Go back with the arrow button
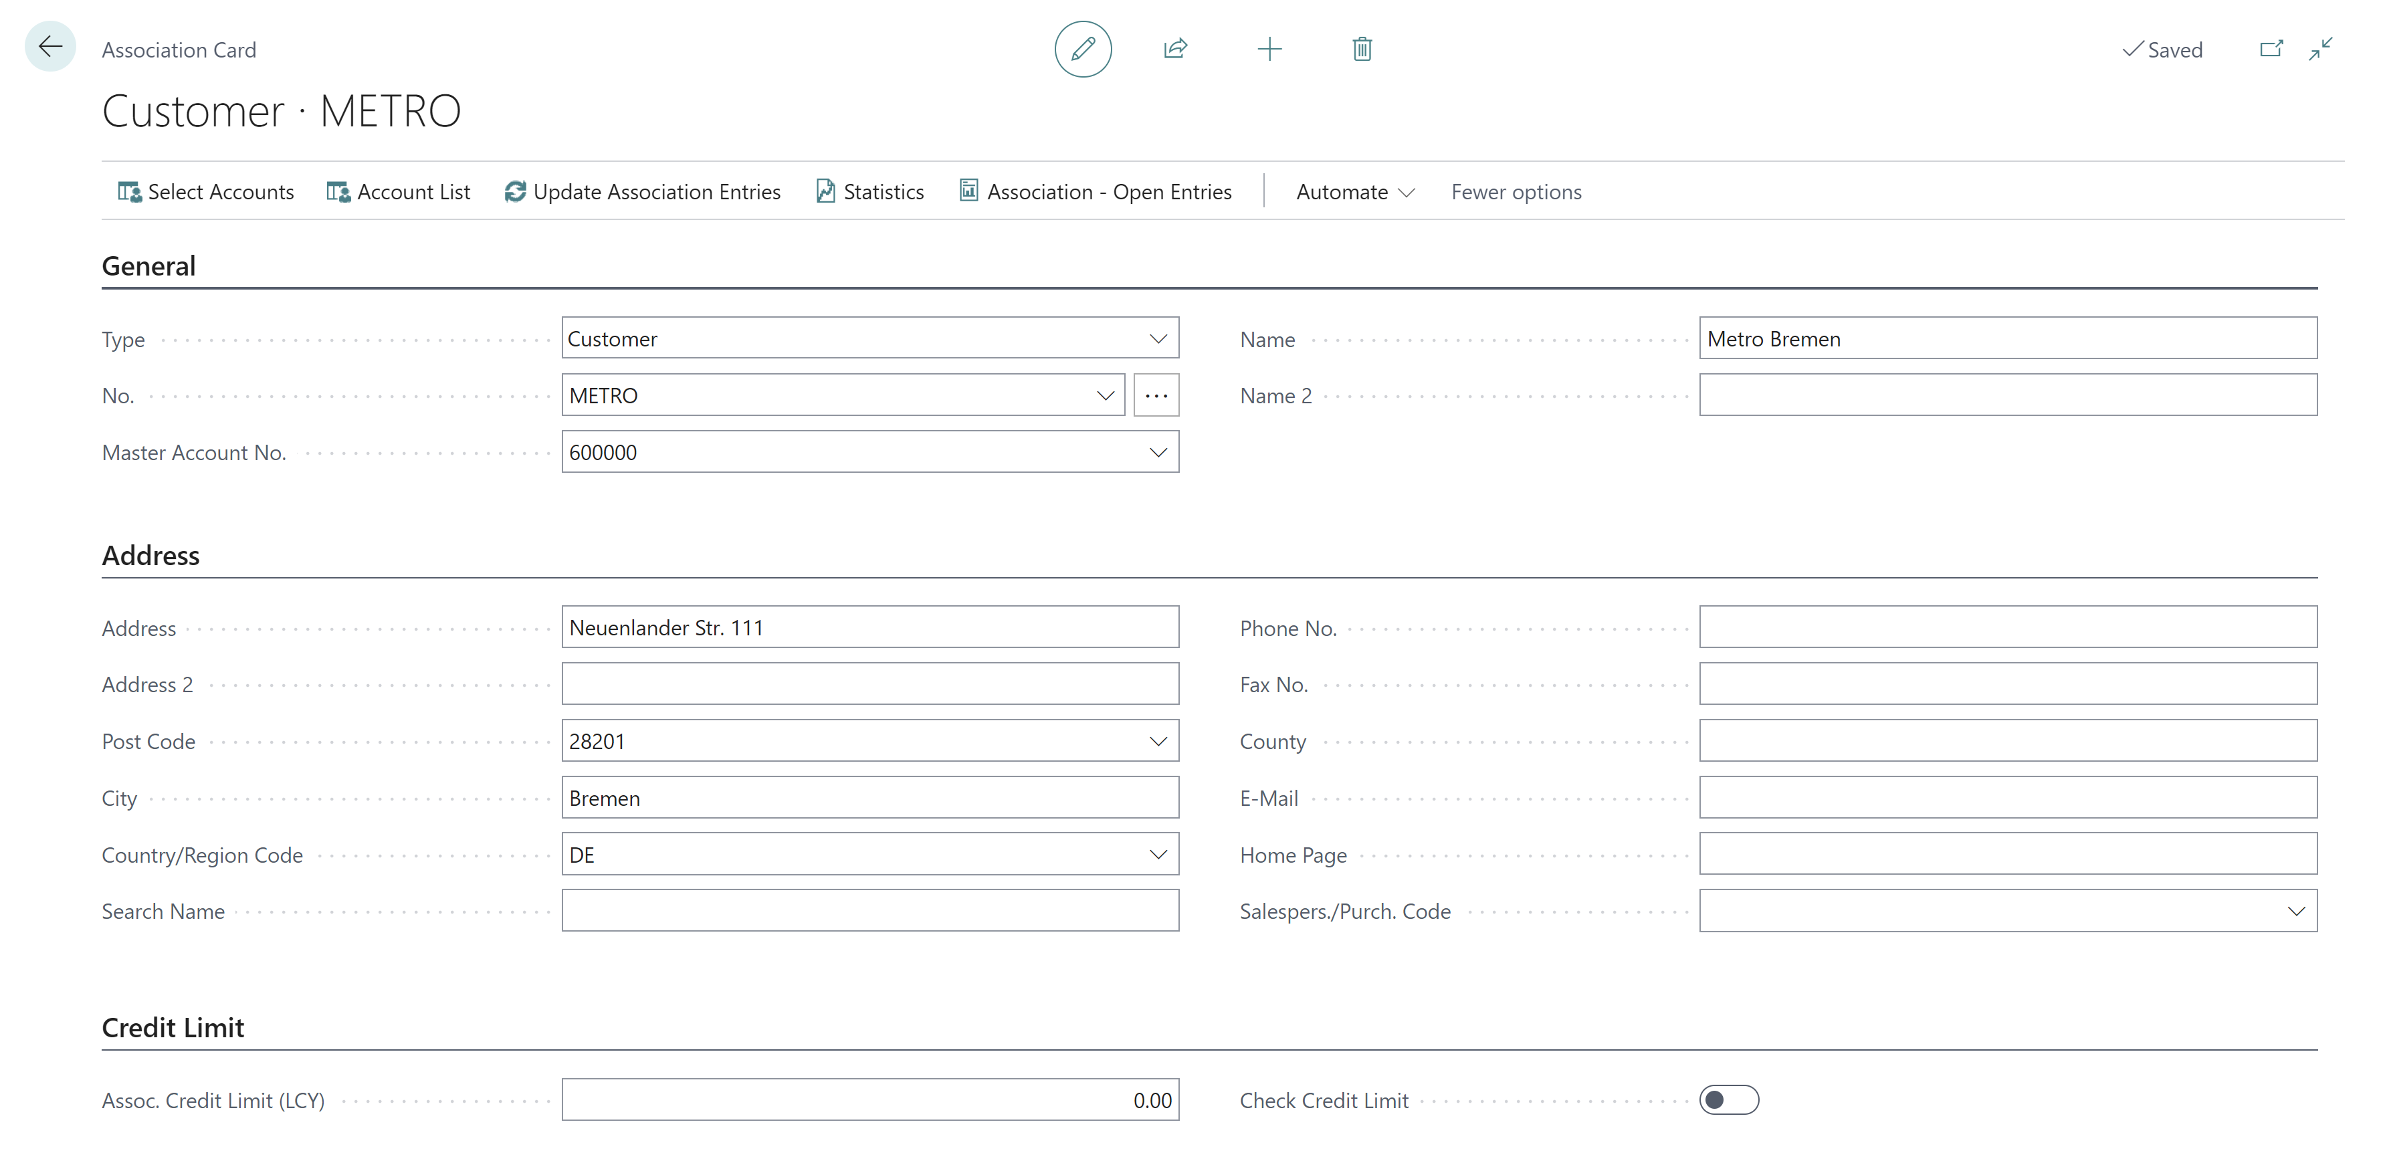This screenshot has height=1167, width=2385. (50, 47)
